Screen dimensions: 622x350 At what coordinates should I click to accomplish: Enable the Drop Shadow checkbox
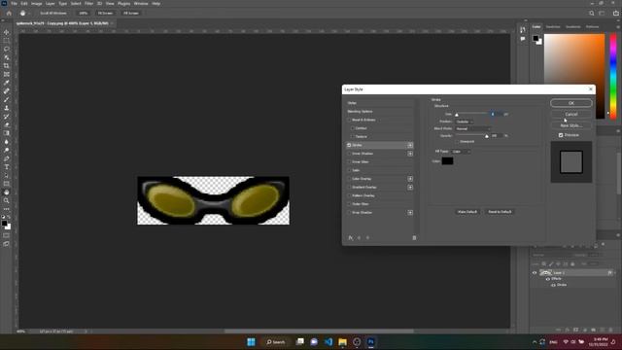point(349,213)
